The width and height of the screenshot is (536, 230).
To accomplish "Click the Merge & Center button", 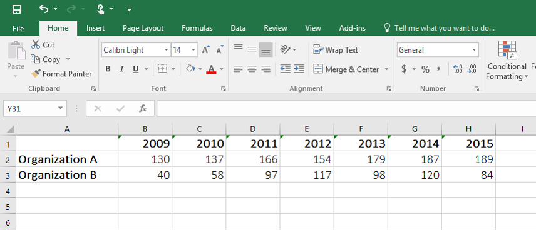I will click(x=346, y=69).
